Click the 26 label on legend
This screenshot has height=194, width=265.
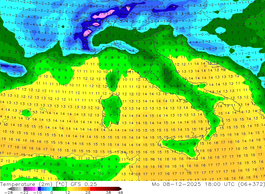88,193
